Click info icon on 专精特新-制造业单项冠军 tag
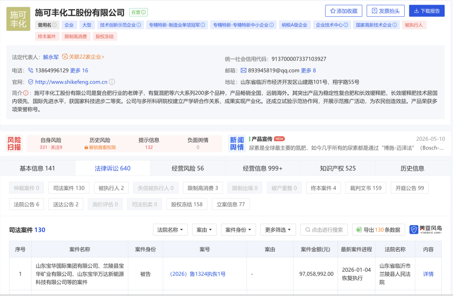 point(203,25)
